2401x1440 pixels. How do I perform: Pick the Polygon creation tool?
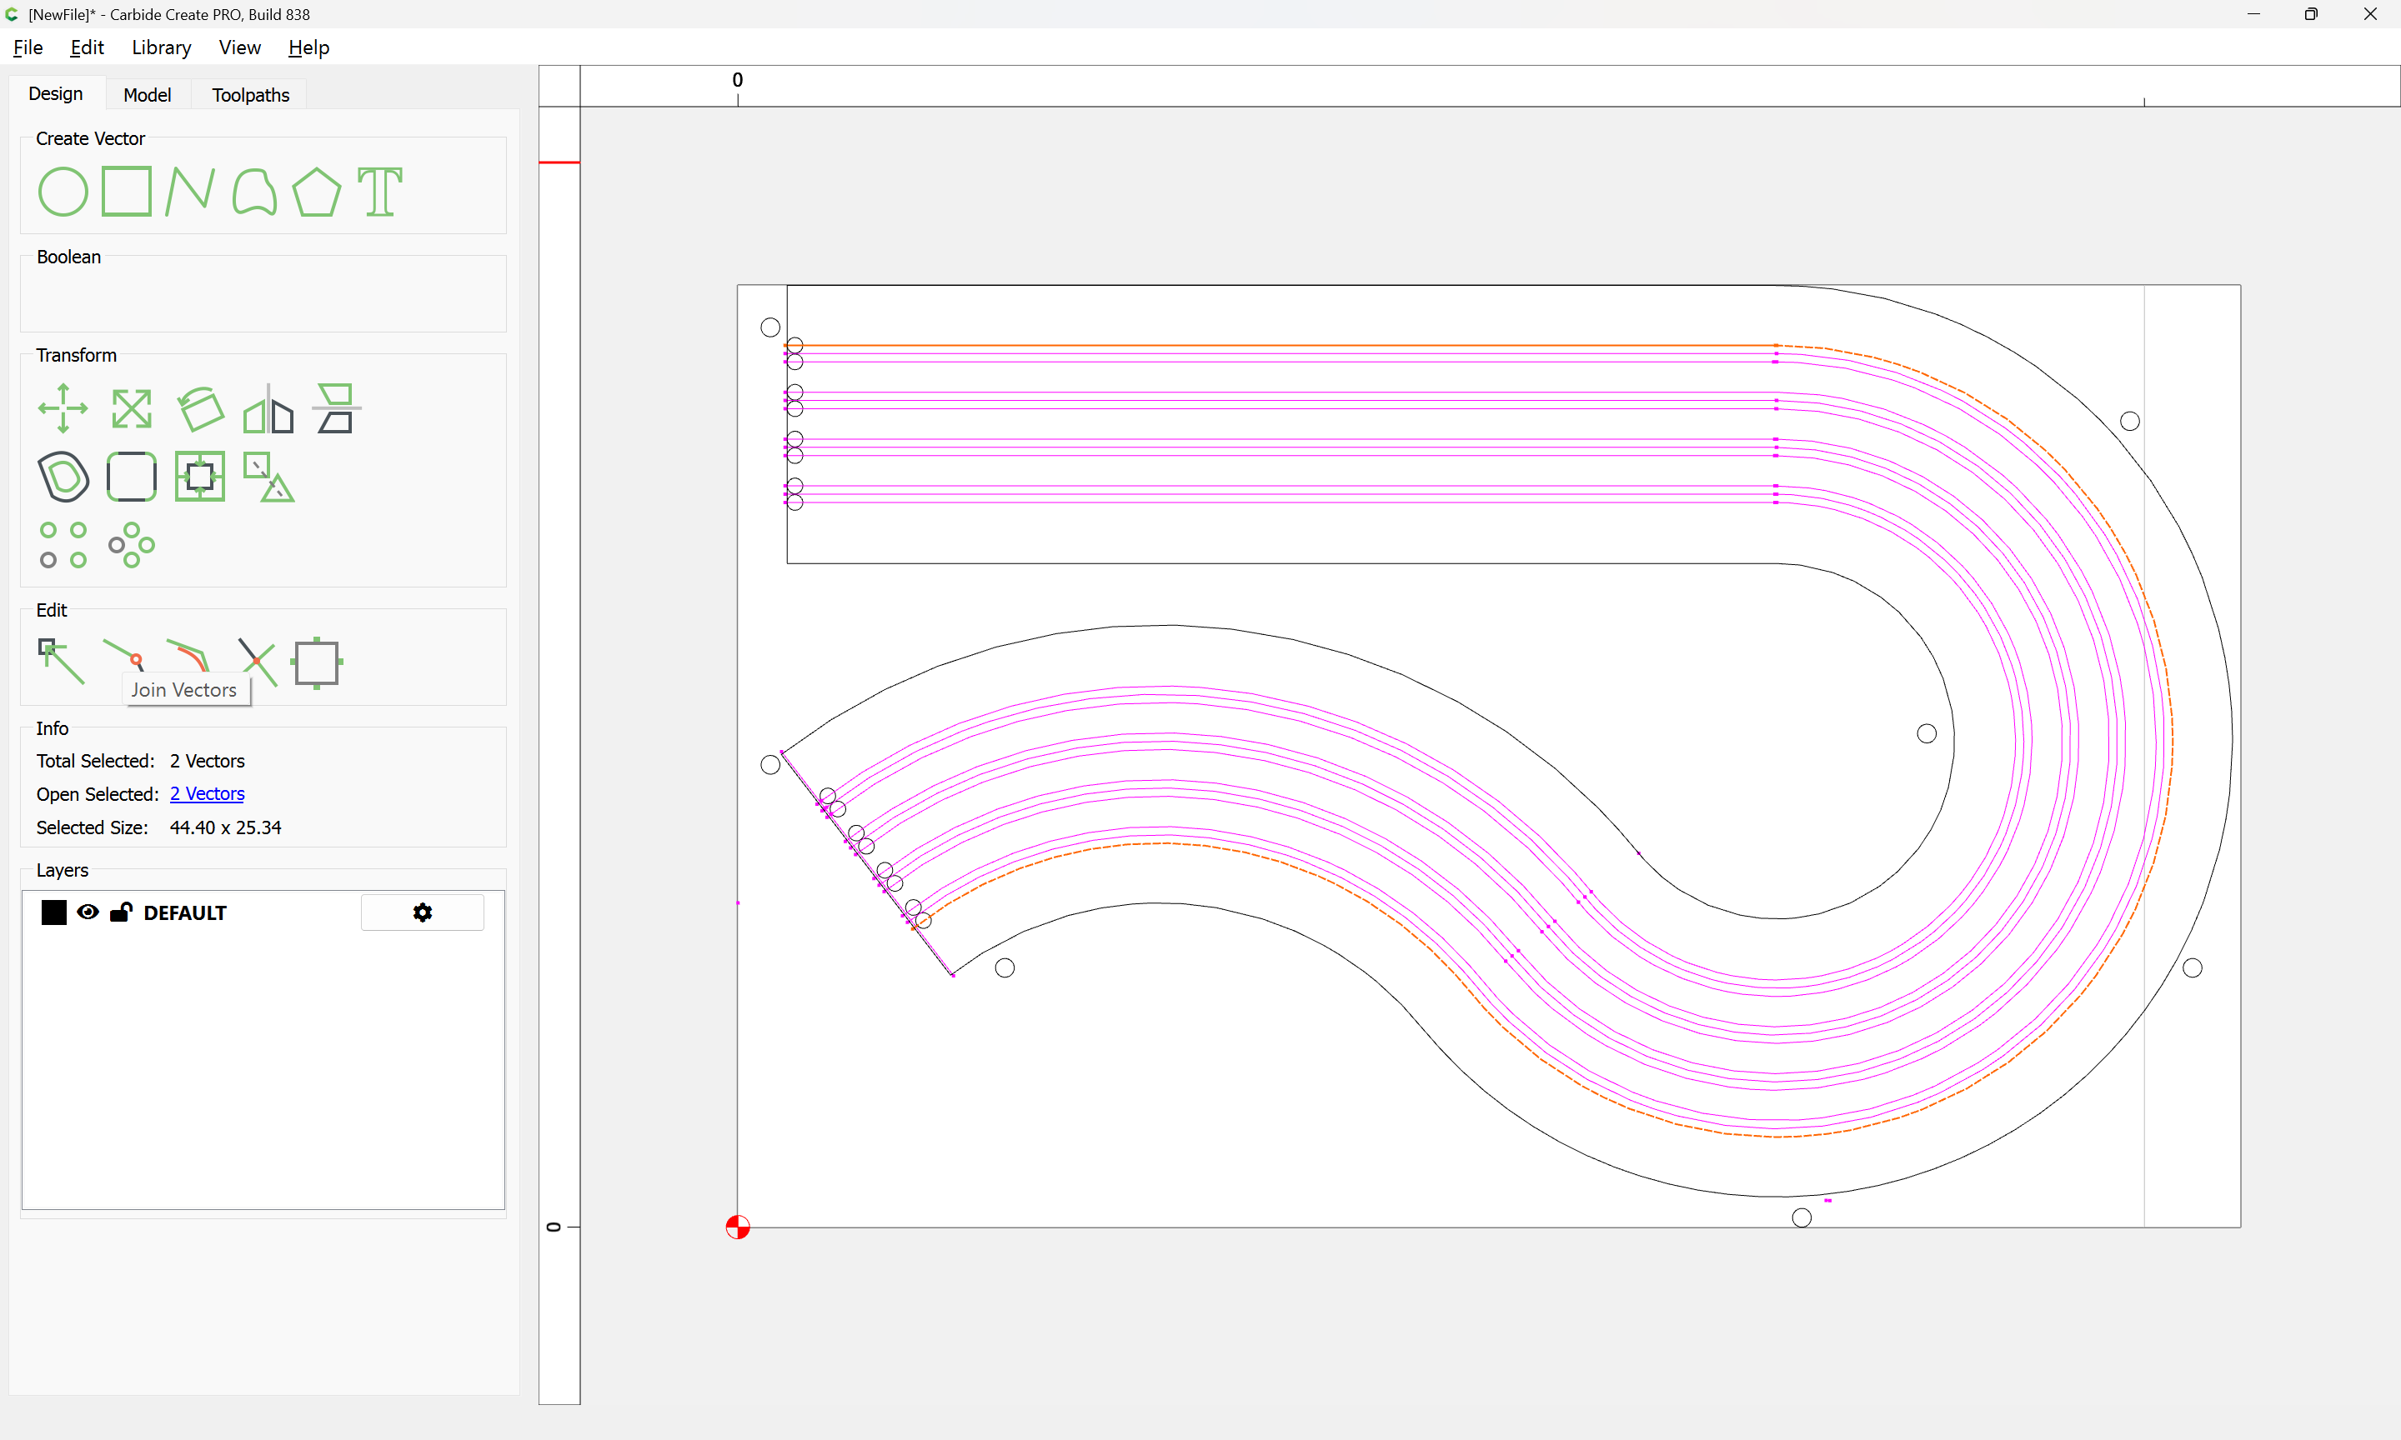(316, 191)
